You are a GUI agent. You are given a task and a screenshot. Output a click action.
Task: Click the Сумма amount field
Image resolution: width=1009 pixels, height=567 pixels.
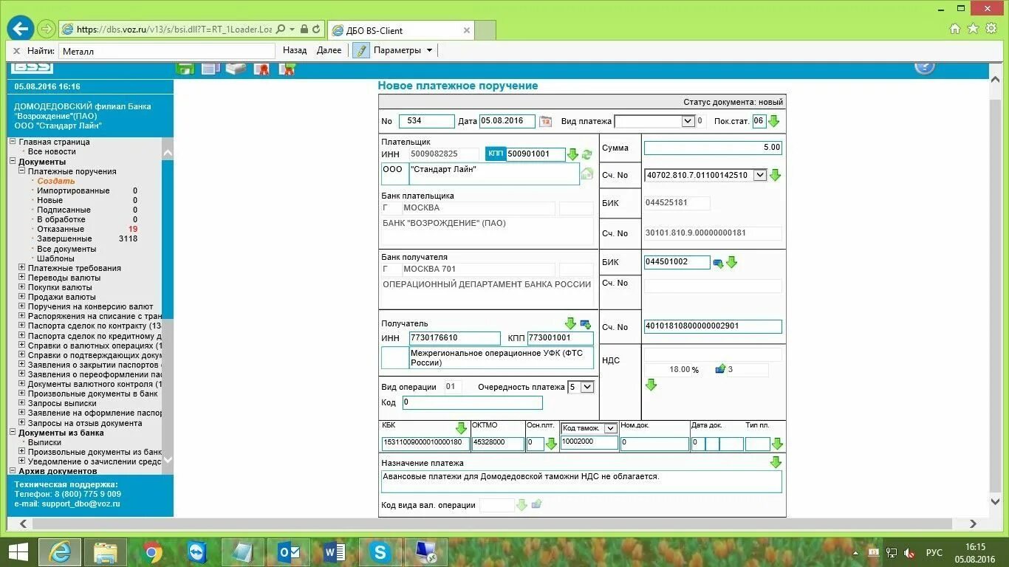tap(713, 148)
